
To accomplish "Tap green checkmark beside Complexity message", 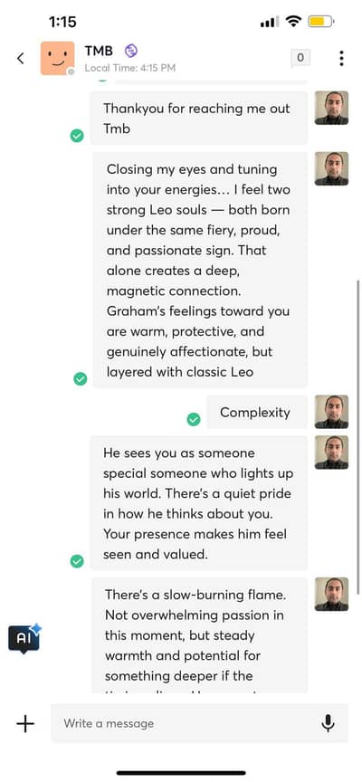I will coord(194,419).
